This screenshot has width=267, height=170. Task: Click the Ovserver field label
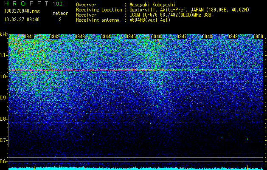point(86,5)
